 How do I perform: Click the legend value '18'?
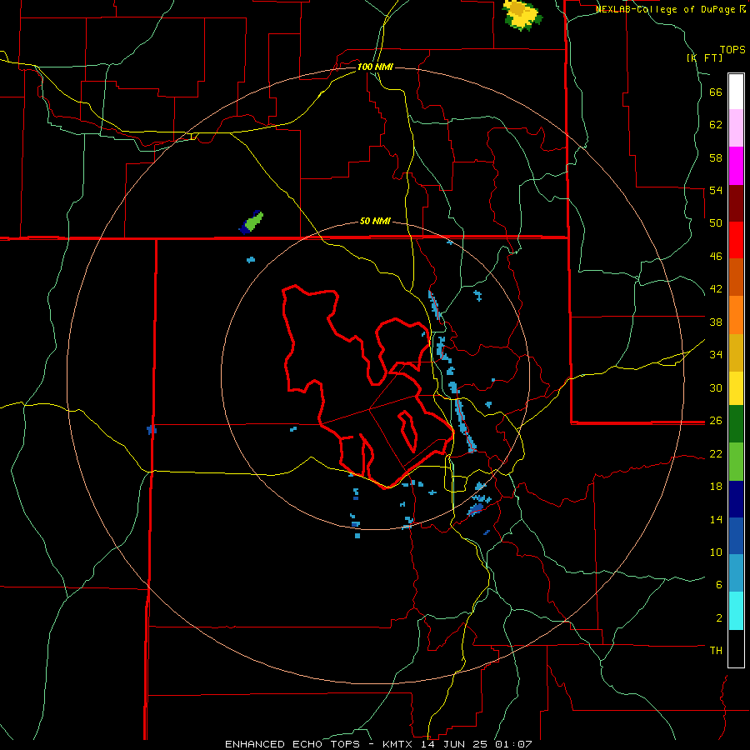716,487
